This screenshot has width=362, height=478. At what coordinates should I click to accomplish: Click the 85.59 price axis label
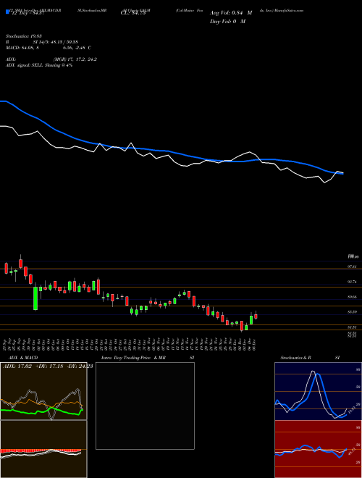tap(353, 312)
